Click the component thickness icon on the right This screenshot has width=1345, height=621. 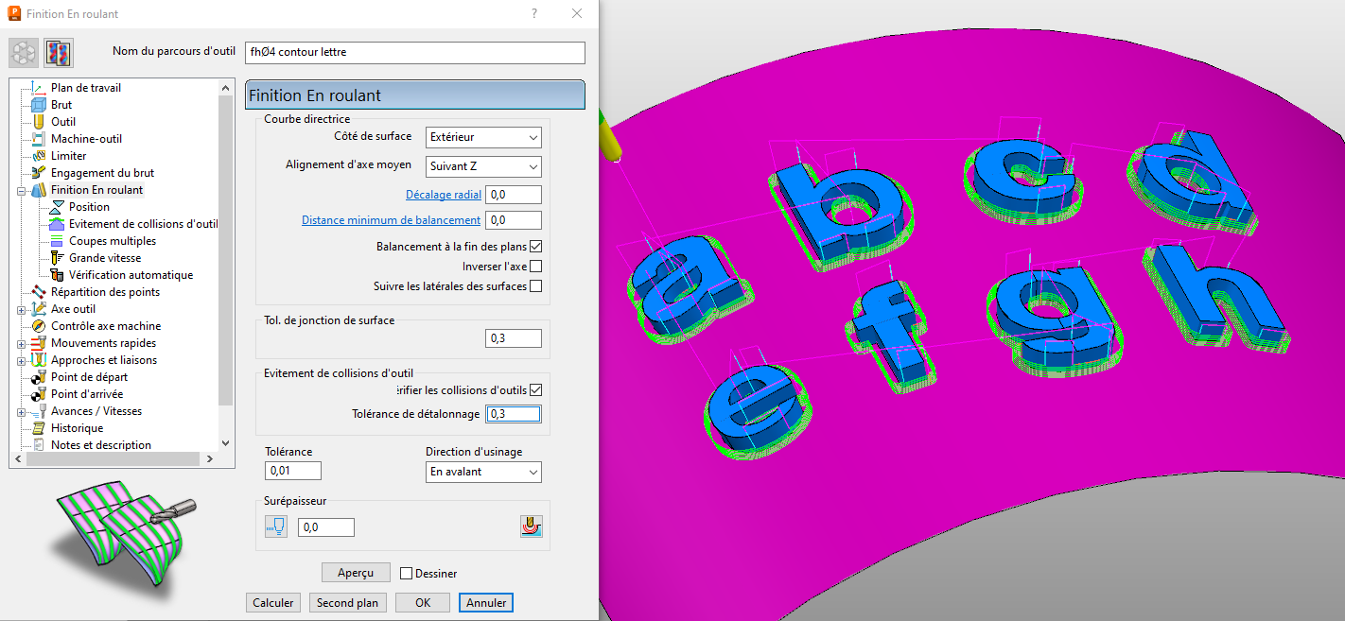coord(532,526)
